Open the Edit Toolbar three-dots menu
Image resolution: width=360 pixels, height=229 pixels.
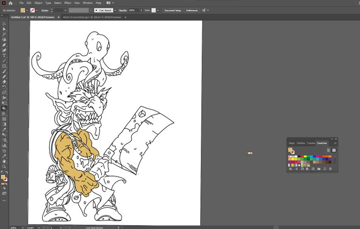pos(4,200)
